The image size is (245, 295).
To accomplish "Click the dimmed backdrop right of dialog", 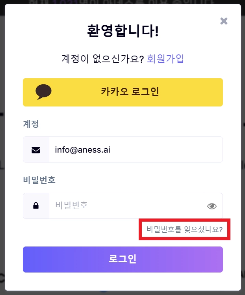I will [x=243, y=158].
